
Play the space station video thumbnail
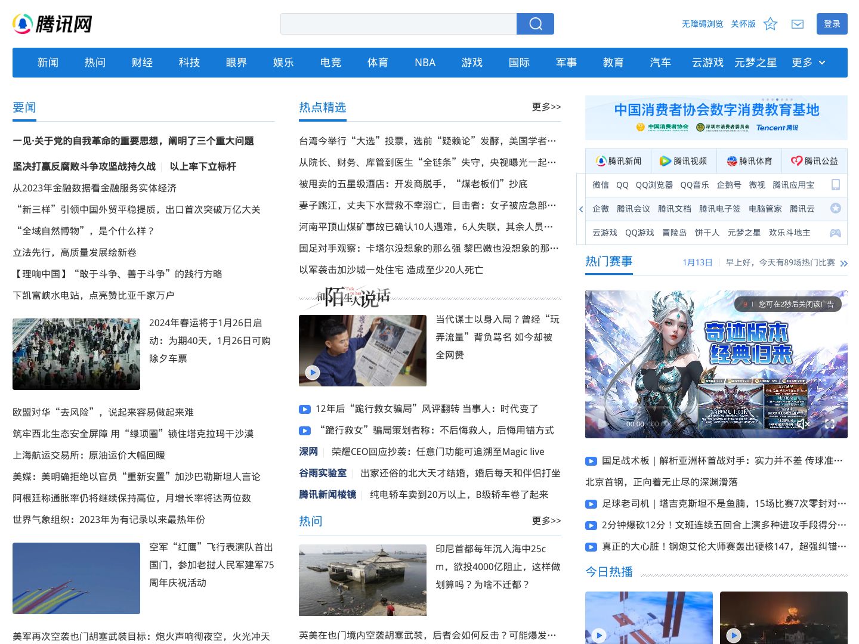click(x=649, y=618)
